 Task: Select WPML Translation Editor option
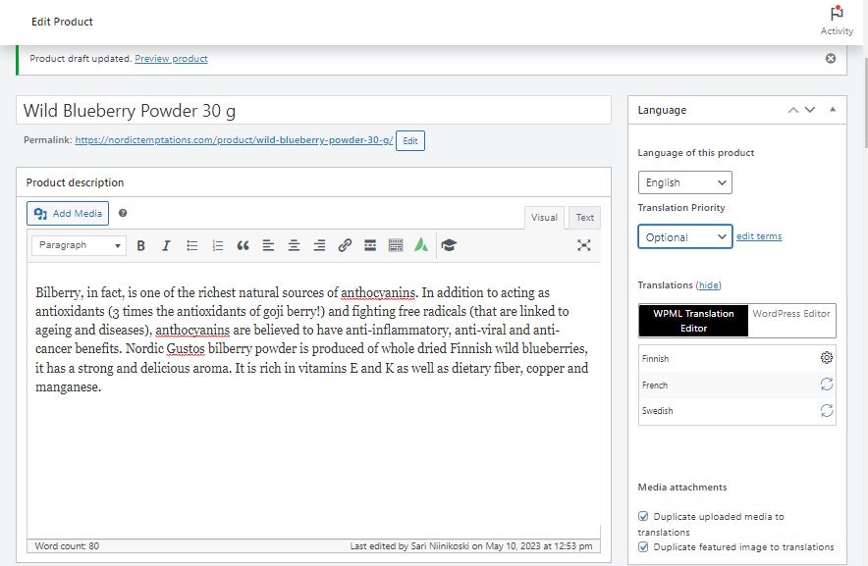tap(693, 321)
